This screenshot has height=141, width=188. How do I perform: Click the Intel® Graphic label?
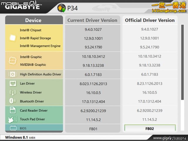pos(31,57)
